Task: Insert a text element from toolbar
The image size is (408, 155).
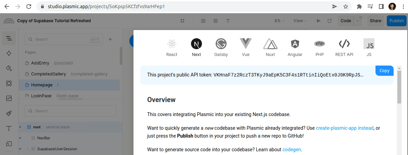Action: click(x=228, y=21)
